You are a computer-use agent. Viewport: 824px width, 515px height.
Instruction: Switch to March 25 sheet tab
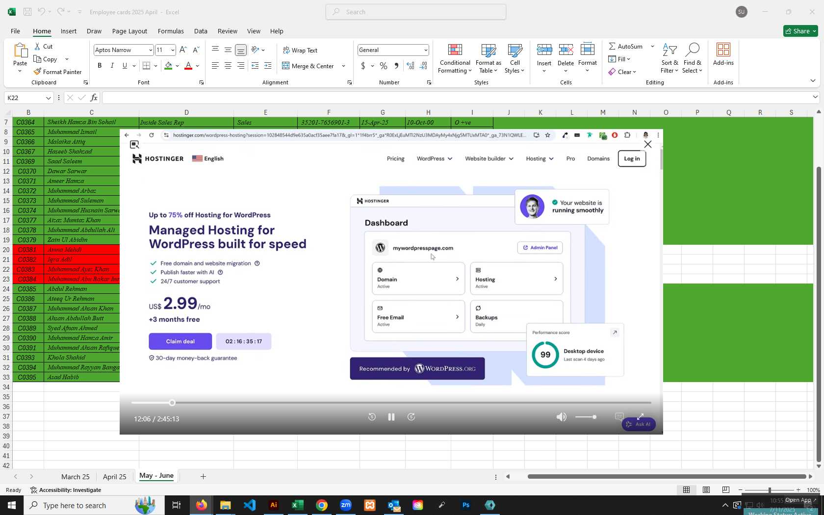coord(76,477)
